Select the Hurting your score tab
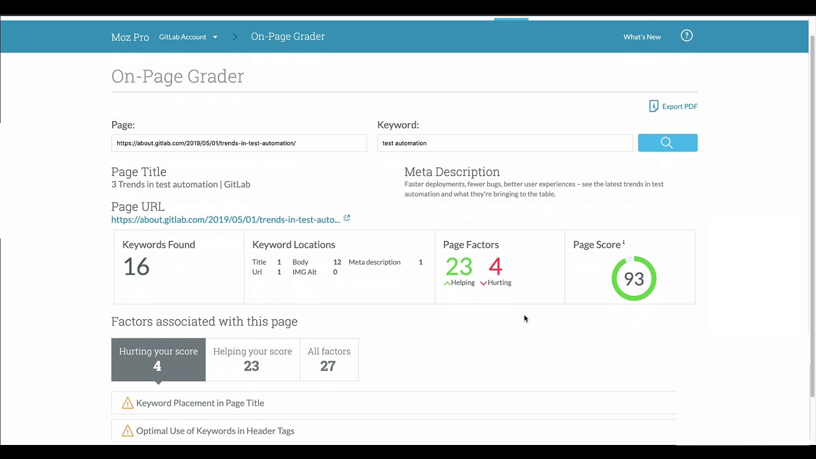Viewport: 816px width, 459px height. tap(158, 360)
